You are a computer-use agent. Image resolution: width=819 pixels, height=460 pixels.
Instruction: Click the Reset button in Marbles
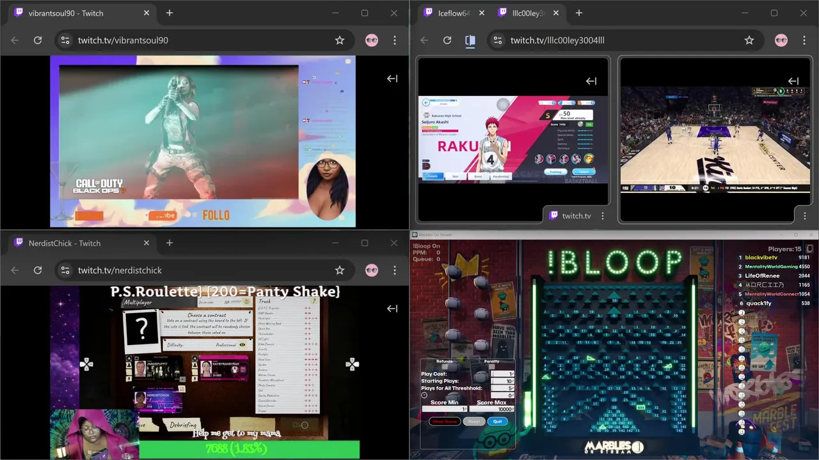pos(474,422)
